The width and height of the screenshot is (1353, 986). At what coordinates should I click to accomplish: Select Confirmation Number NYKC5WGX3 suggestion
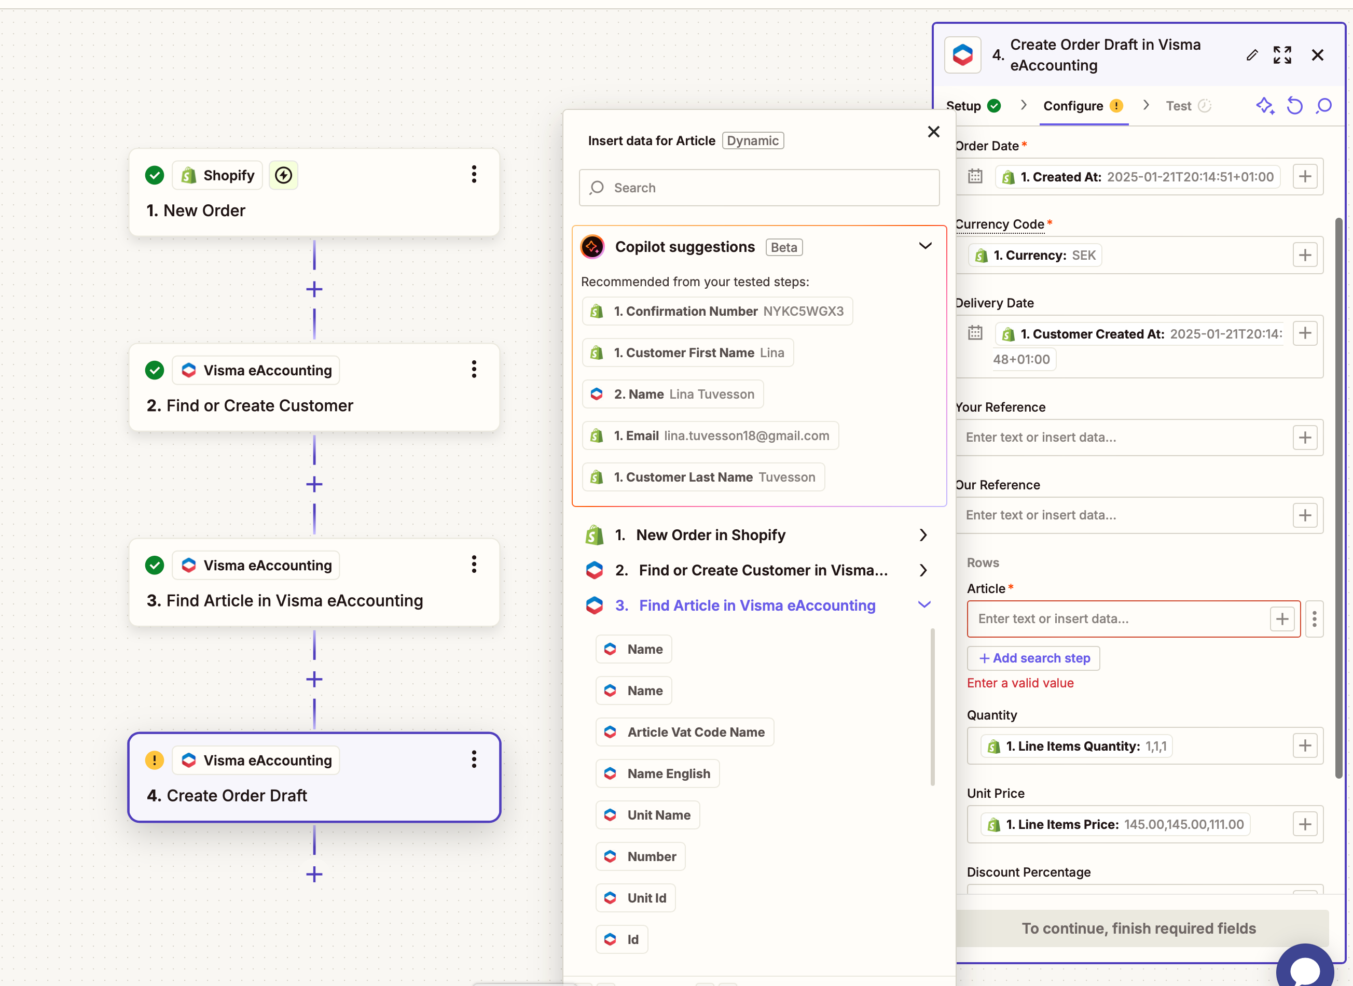tap(717, 311)
